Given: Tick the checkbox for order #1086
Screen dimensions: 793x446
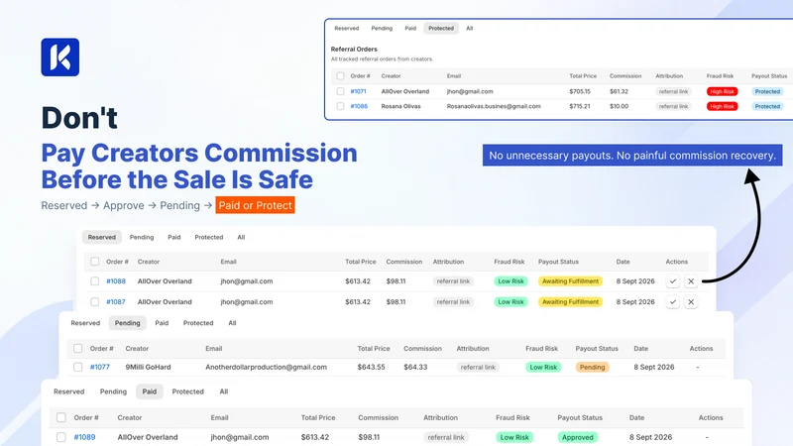Looking at the screenshot, I should [x=340, y=106].
